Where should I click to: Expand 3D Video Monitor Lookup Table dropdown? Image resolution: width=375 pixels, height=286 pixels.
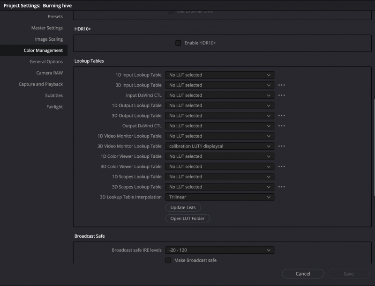tap(219, 146)
